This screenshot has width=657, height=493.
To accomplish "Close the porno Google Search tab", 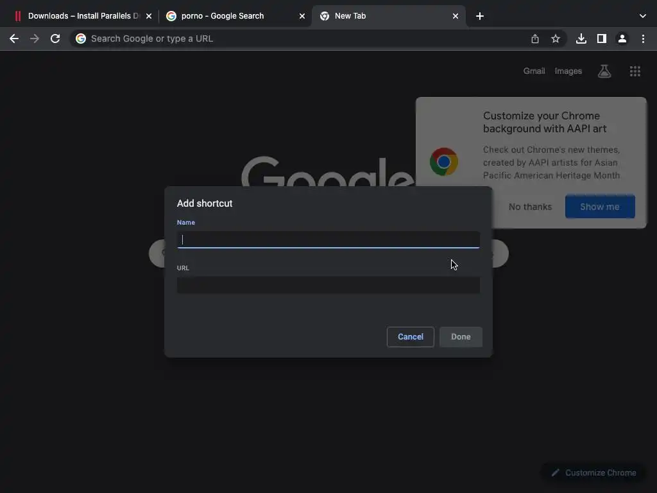I will 302,16.
